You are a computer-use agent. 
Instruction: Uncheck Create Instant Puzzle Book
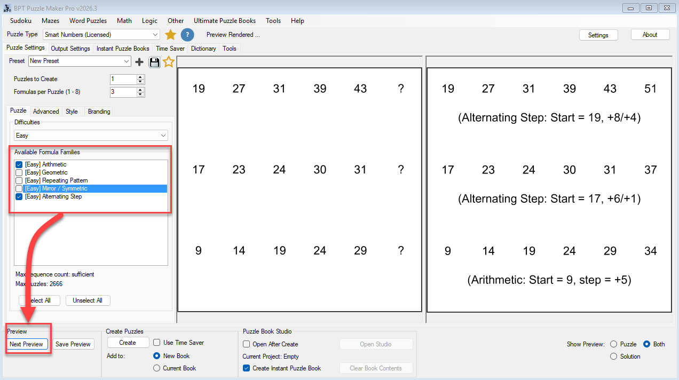247,368
